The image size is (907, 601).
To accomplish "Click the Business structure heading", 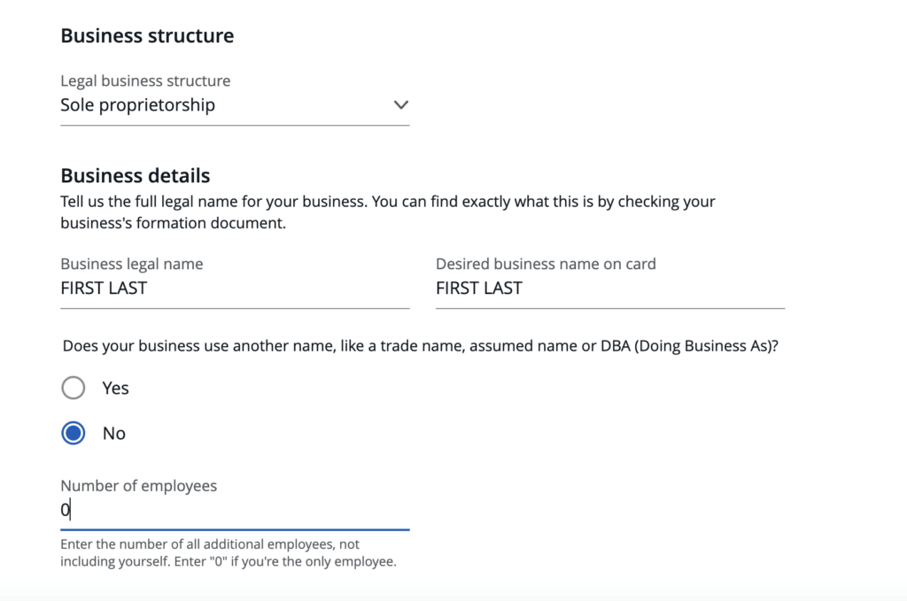I will [x=147, y=36].
